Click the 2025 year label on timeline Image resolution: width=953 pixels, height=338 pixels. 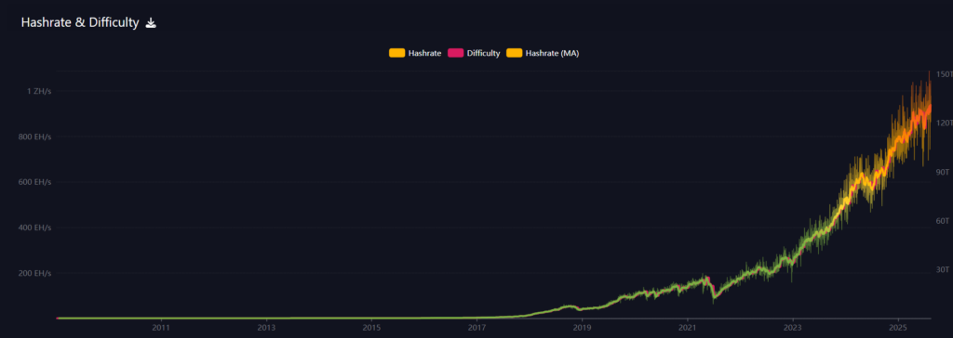pos(898,328)
